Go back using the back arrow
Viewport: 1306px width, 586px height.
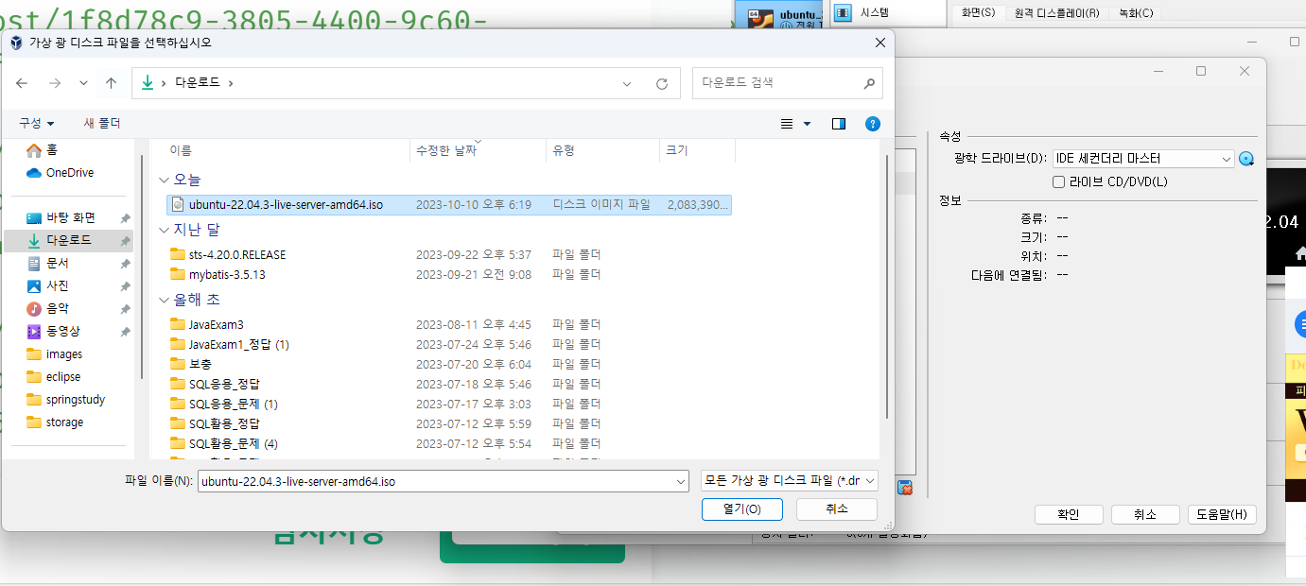(x=23, y=83)
